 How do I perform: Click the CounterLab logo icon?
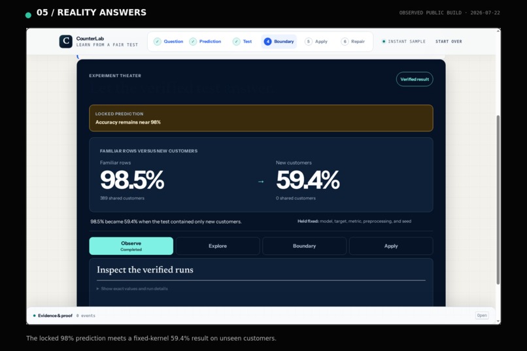66,41
